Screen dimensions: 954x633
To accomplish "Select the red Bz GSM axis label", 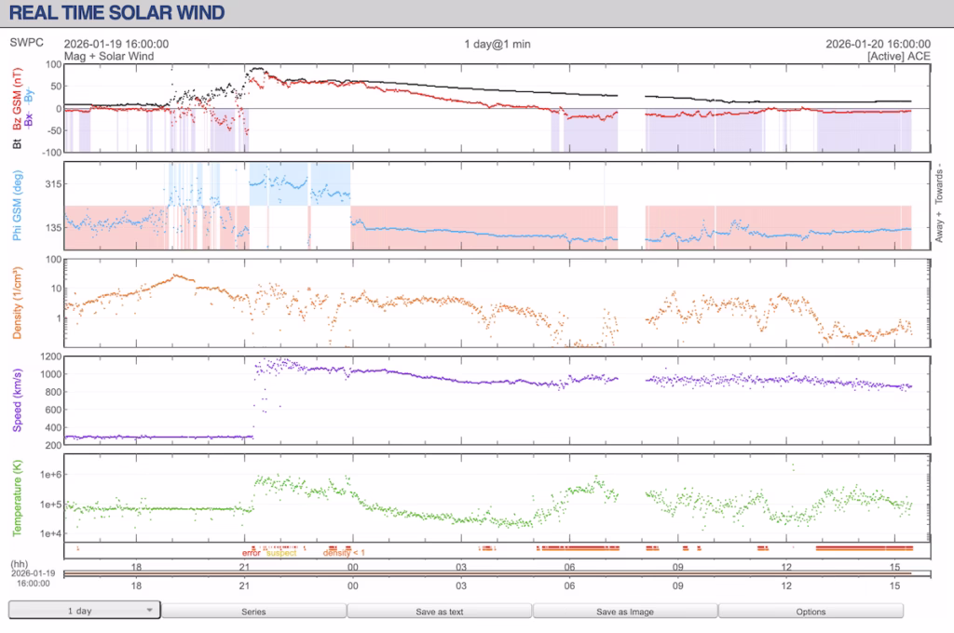I will click(x=17, y=96).
